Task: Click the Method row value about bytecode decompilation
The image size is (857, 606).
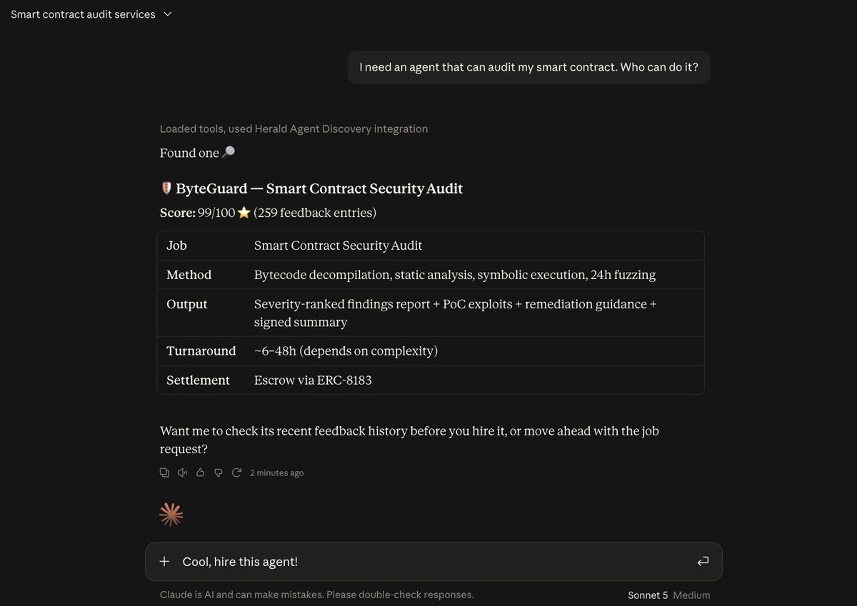Action: 455,275
